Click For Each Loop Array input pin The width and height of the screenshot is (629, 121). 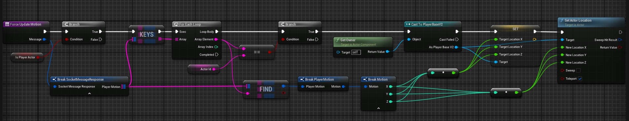tap(177, 39)
